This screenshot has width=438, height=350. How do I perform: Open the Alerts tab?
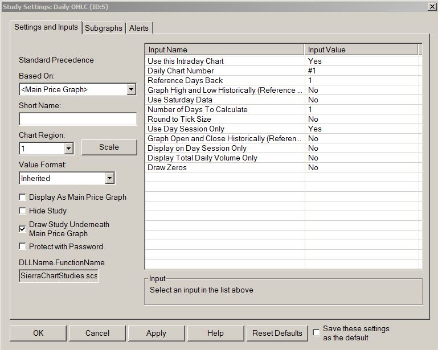139,28
